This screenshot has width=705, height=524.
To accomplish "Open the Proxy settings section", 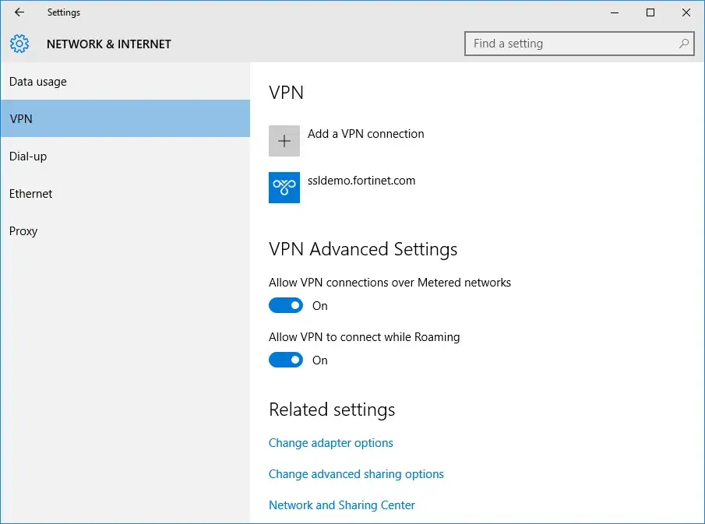I will click(23, 230).
